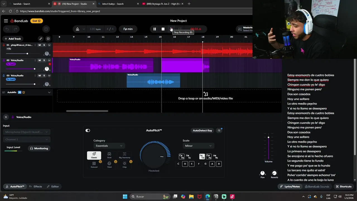This screenshot has height=201, width=357.
Task: Open the automation curve tool
Action: (x=41, y=39)
